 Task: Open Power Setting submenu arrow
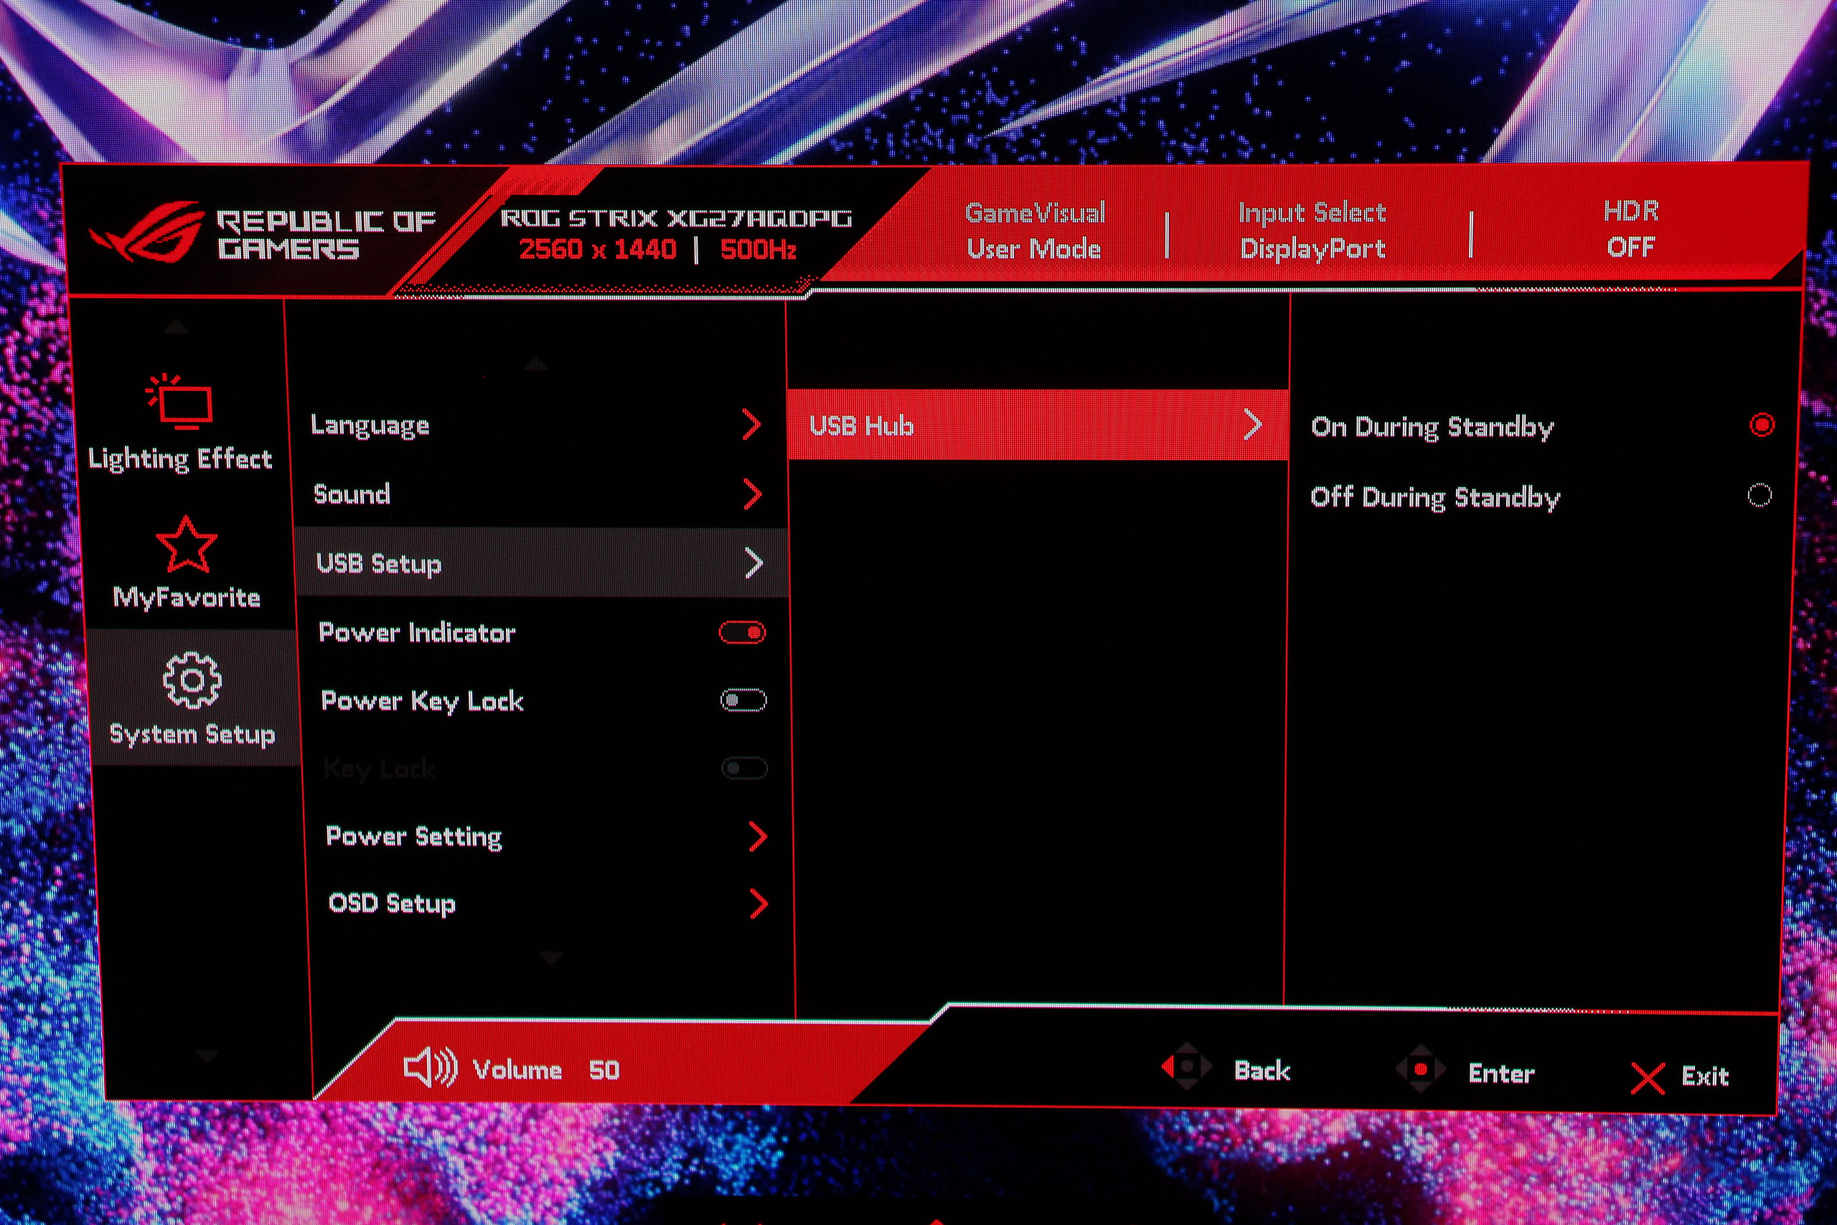[x=757, y=837]
